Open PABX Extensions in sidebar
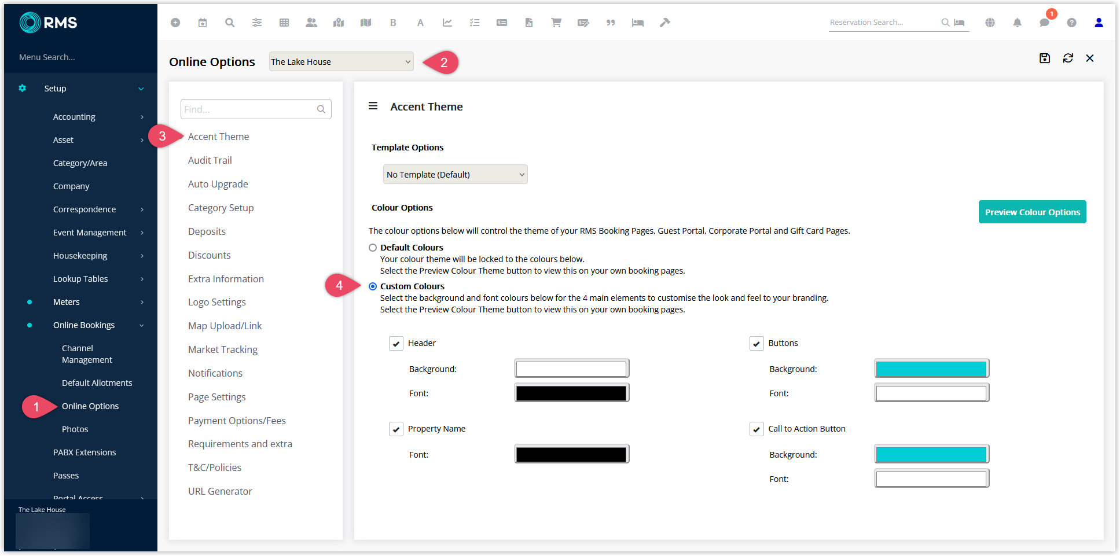The width and height of the screenshot is (1120, 556). tap(85, 452)
